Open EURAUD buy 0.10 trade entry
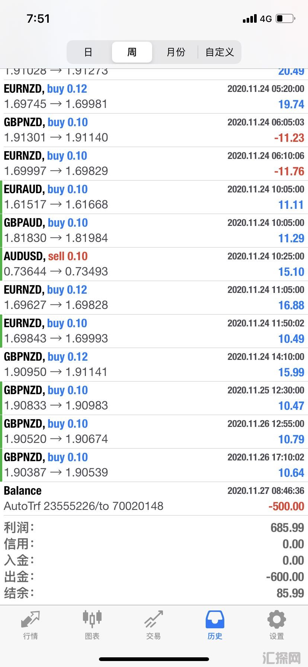This screenshot has height=667, width=308. (154, 197)
